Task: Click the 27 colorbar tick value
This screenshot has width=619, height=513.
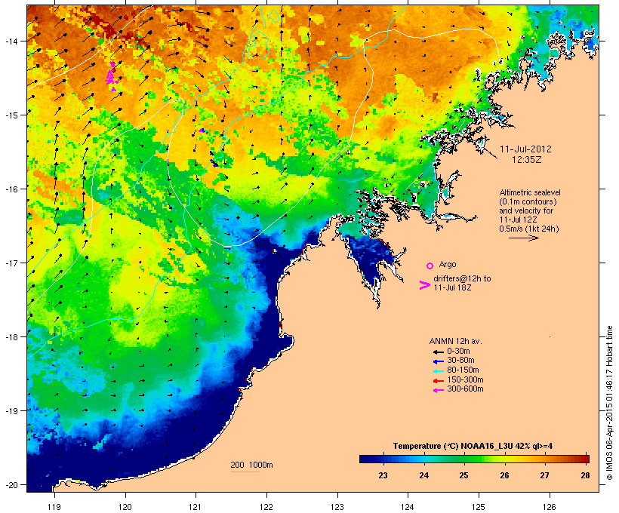Action: [544, 475]
